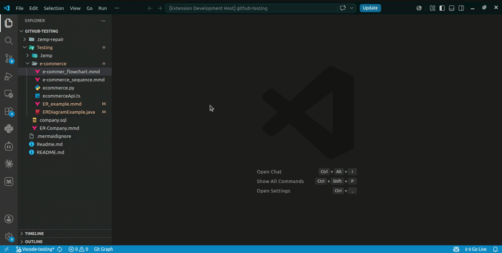The image size is (502, 253).
Task: Open the chat dropdown arrow in title bar
Action: point(351,8)
